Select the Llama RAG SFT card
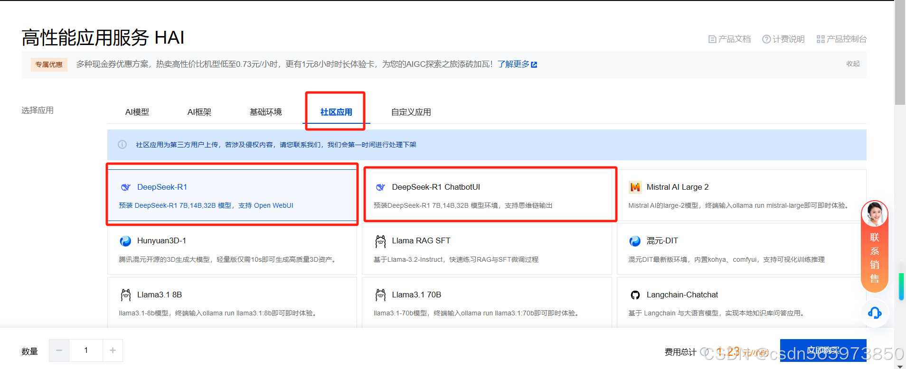The image size is (906, 369). coord(487,249)
